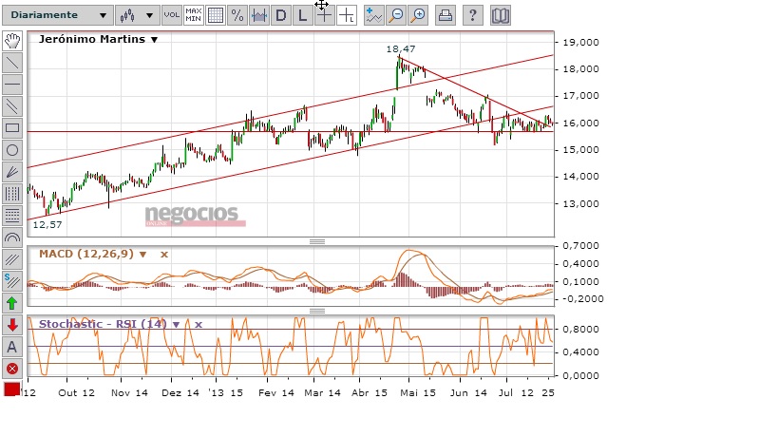This screenshot has height=437, width=778.
Task: Enable crosshair with L label
Action: click(347, 15)
